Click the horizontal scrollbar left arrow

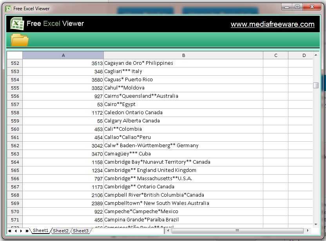click(x=168, y=230)
